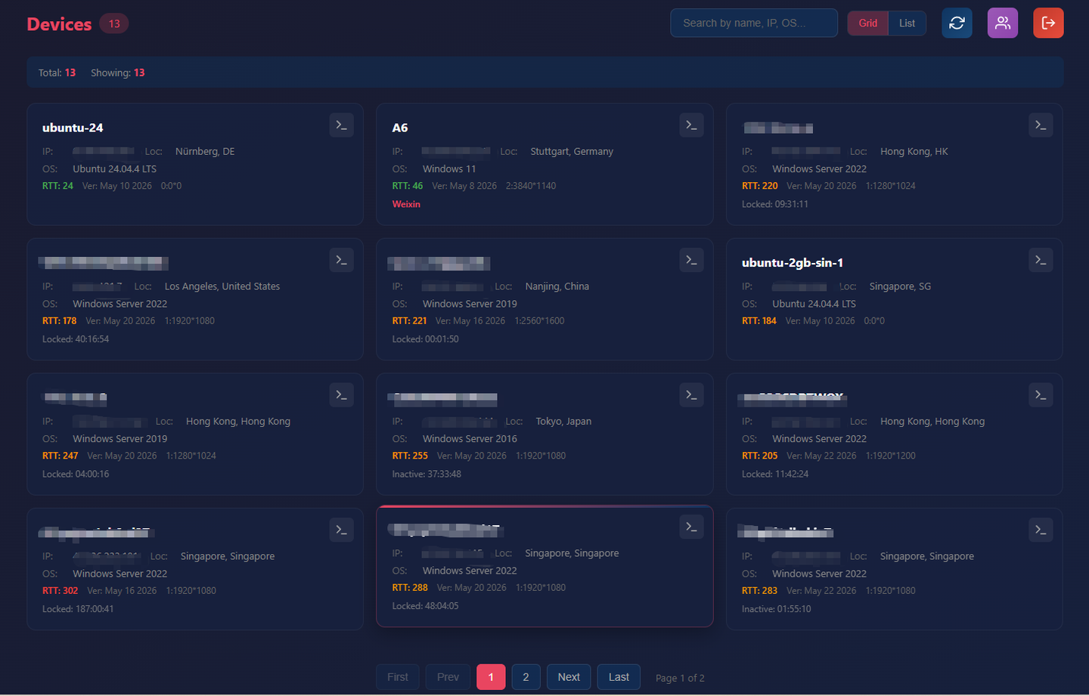Viewport: 1089px width, 696px height.
Task: Click the ubuntu-2gb-sin-1 device name
Action: 793,263
